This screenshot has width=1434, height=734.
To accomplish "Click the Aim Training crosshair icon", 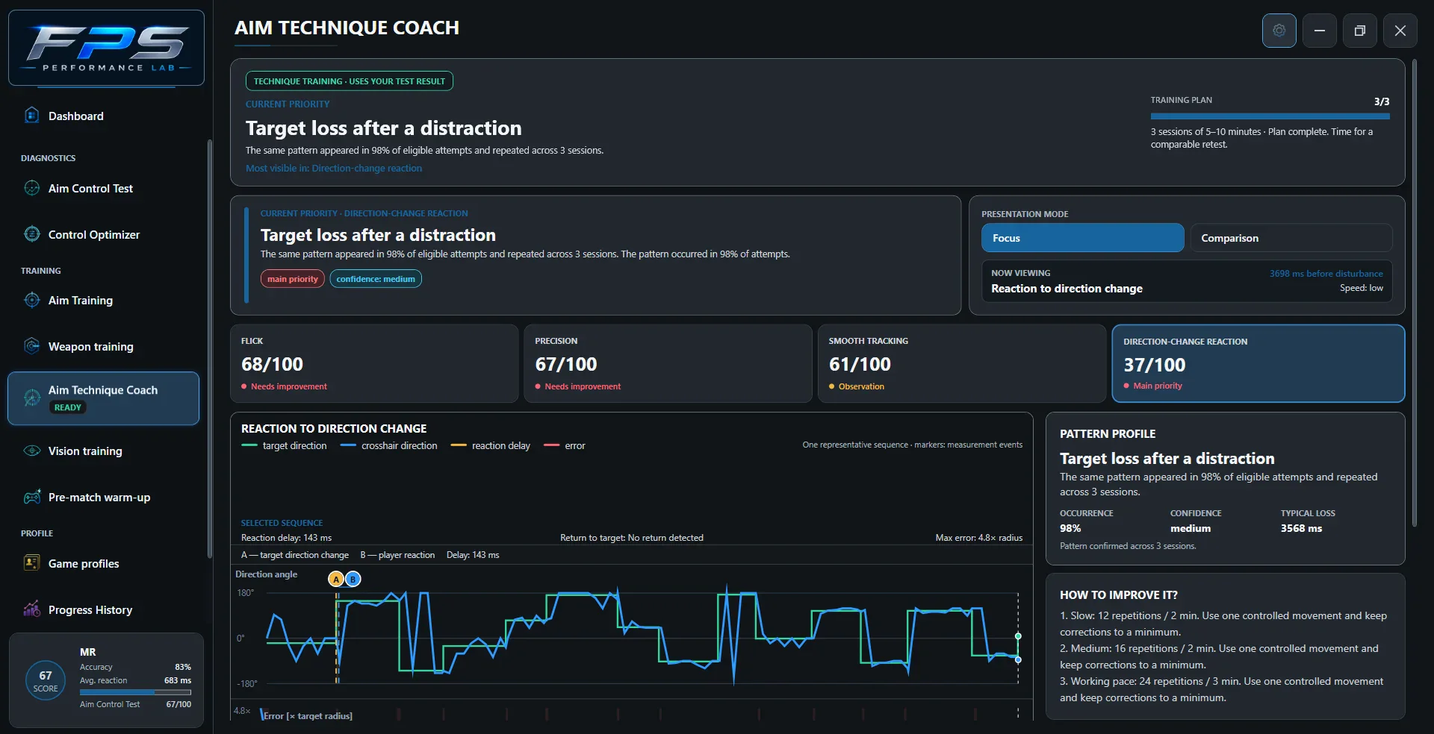I will [x=31, y=300].
